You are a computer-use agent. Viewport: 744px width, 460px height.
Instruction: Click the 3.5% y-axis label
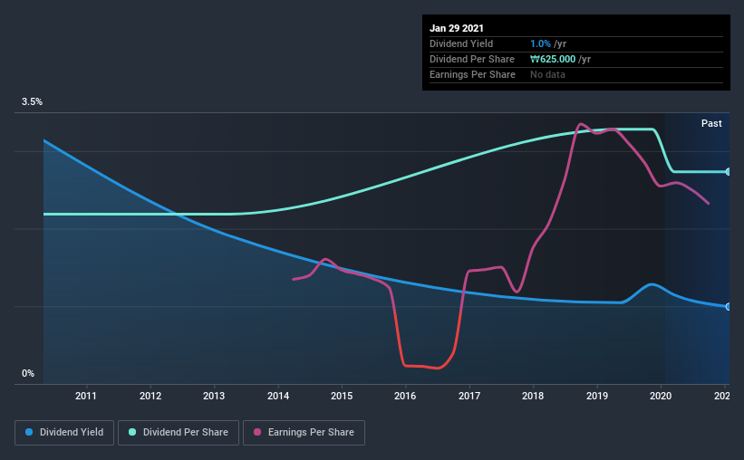[32, 102]
